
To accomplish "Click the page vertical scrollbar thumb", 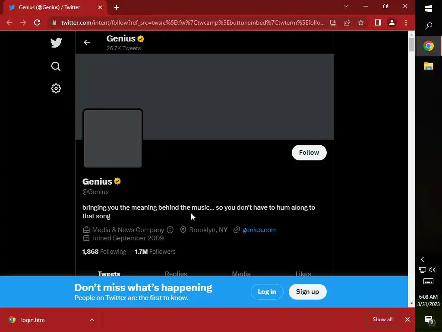I will pos(411,45).
